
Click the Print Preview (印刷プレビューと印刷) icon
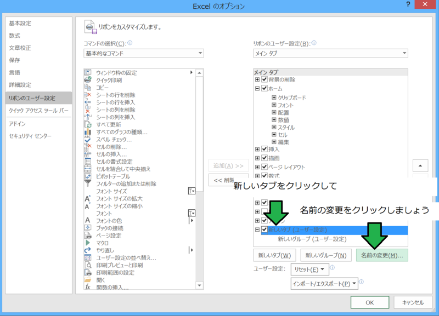click(x=88, y=265)
